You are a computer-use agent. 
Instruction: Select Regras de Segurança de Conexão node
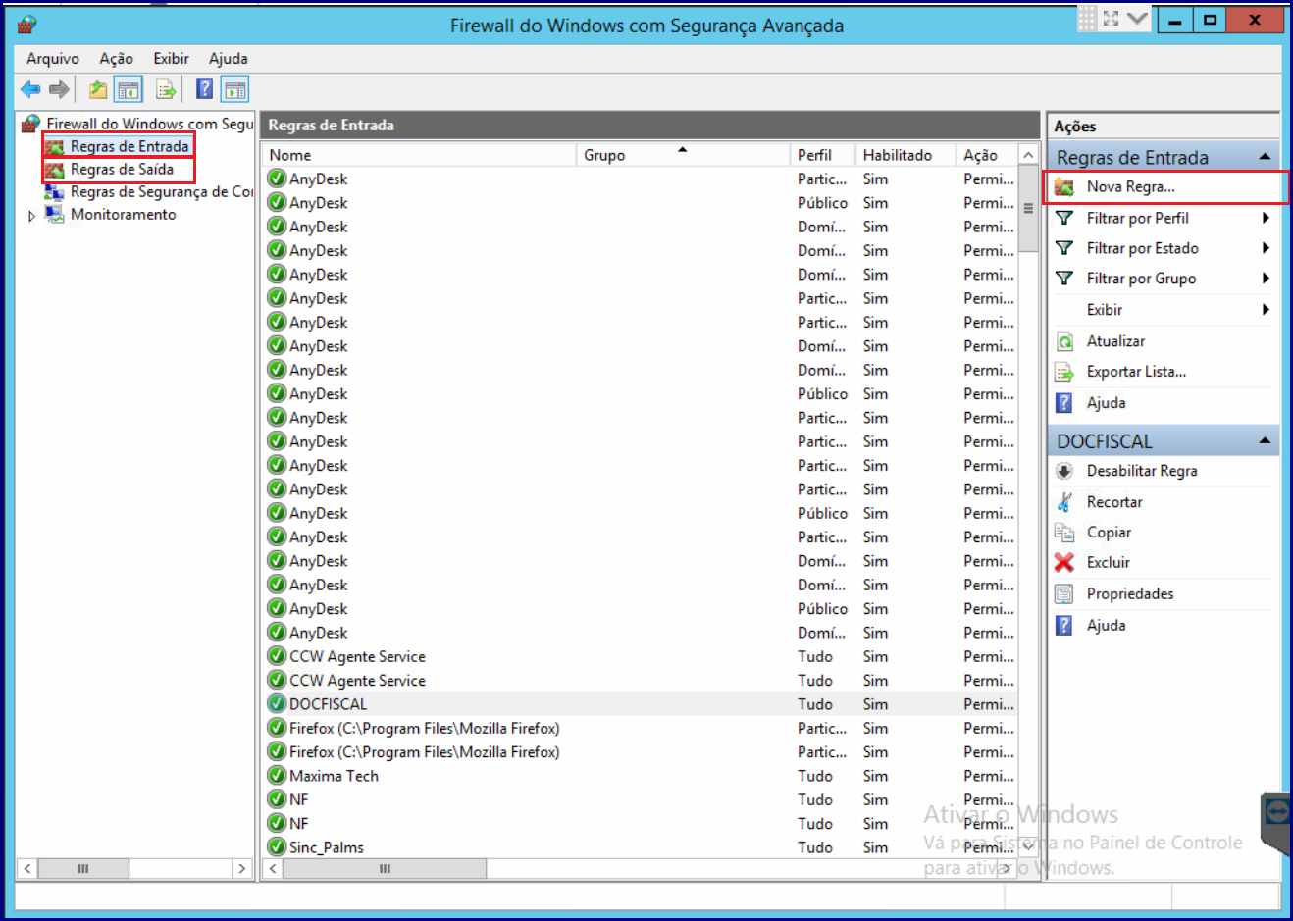pos(162,192)
